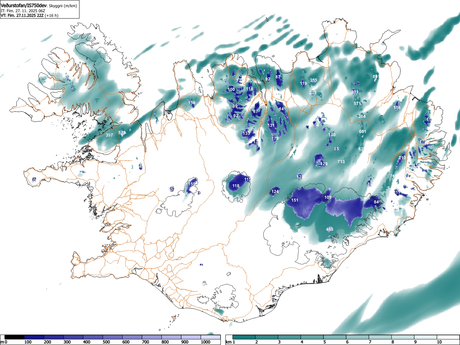Click the visibility value 601 on map
The width and height of the screenshot is (460, 345).
[363, 132]
